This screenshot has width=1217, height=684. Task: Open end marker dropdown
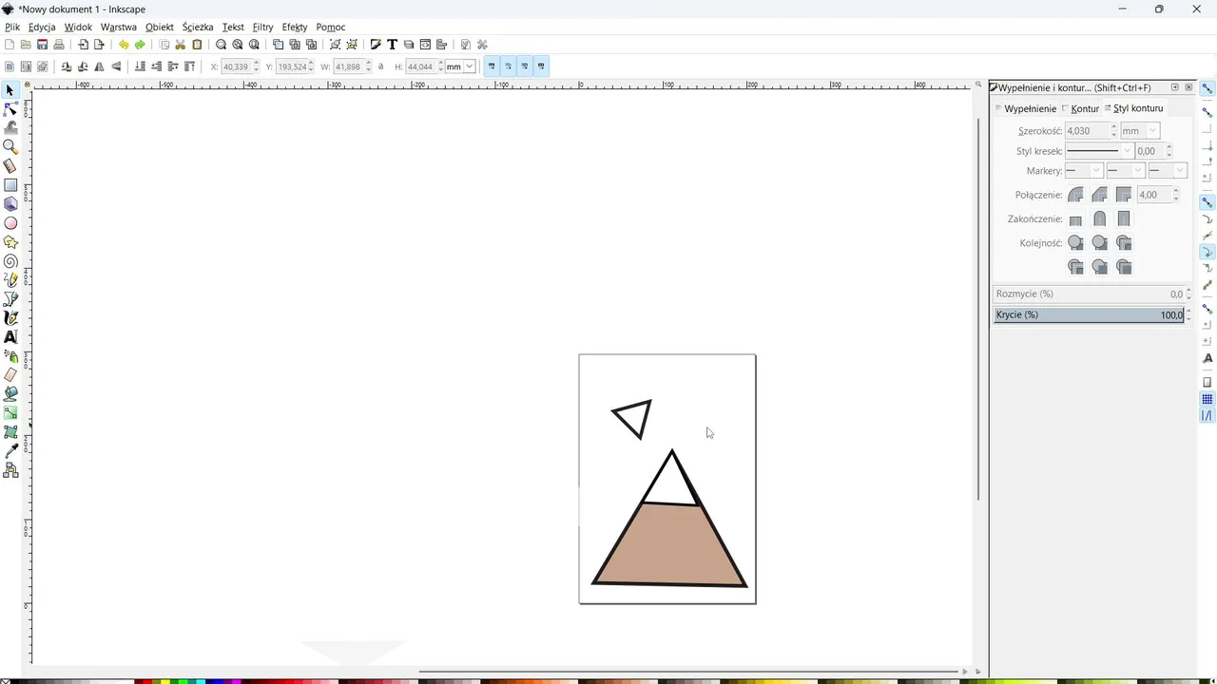coord(1167,171)
